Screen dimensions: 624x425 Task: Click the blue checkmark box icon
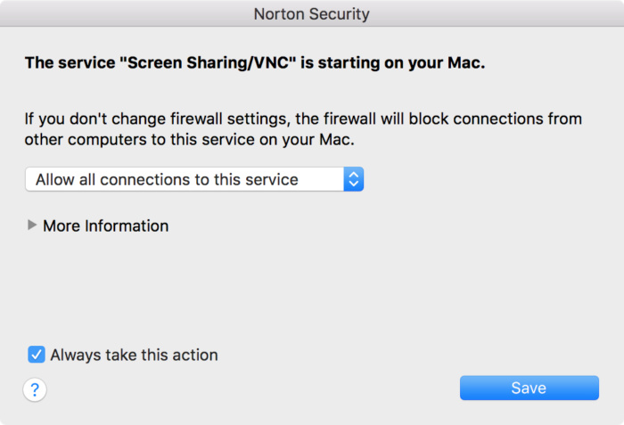pyautogui.click(x=37, y=355)
